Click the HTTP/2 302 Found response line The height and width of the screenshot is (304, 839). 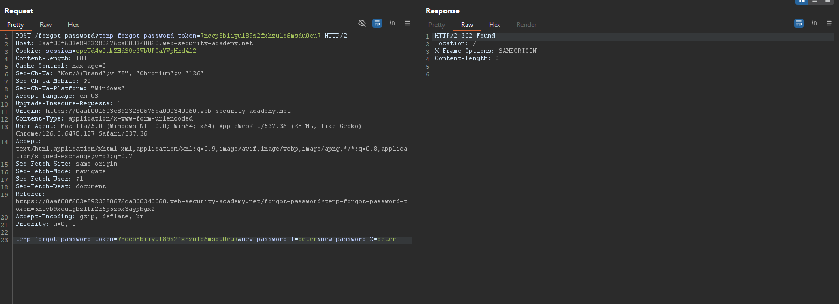tap(465, 36)
